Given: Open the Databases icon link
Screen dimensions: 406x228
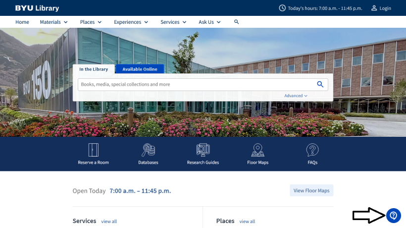Looking at the screenshot, I should tap(148, 150).
